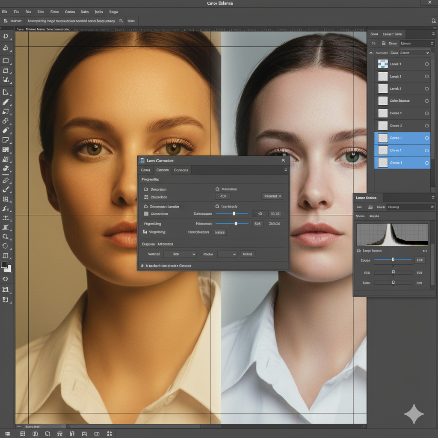The width and height of the screenshot is (438, 438).
Task: Click the Vignetting icon in the dialog
Action: [145, 232]
